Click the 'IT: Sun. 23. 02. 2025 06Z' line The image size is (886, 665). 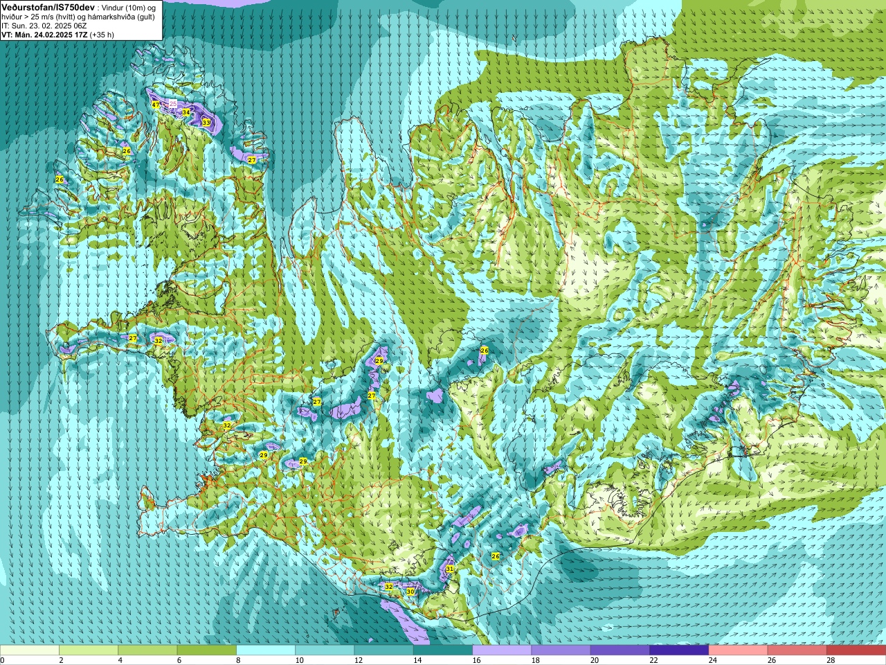click(44, 26)
